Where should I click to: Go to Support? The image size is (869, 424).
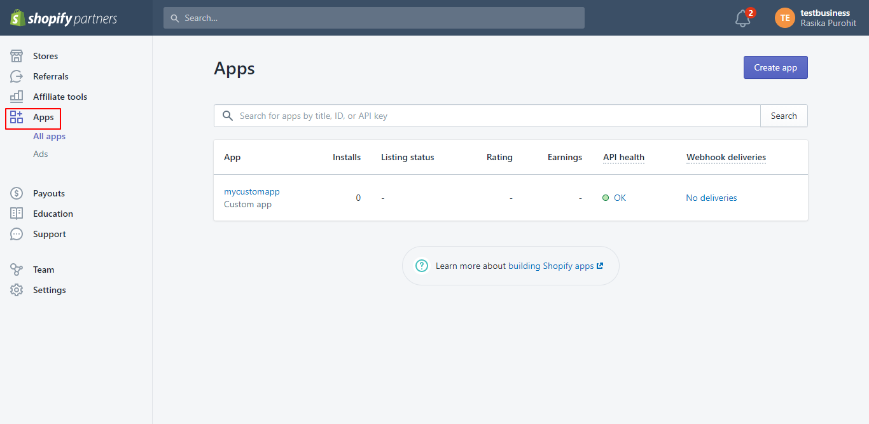(x=50, y=234)
